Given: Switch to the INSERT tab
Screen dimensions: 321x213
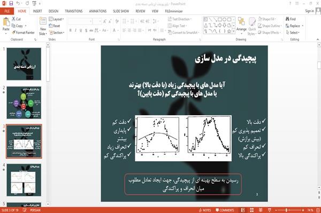Looking at the screenshot, I should coord(37,11).
